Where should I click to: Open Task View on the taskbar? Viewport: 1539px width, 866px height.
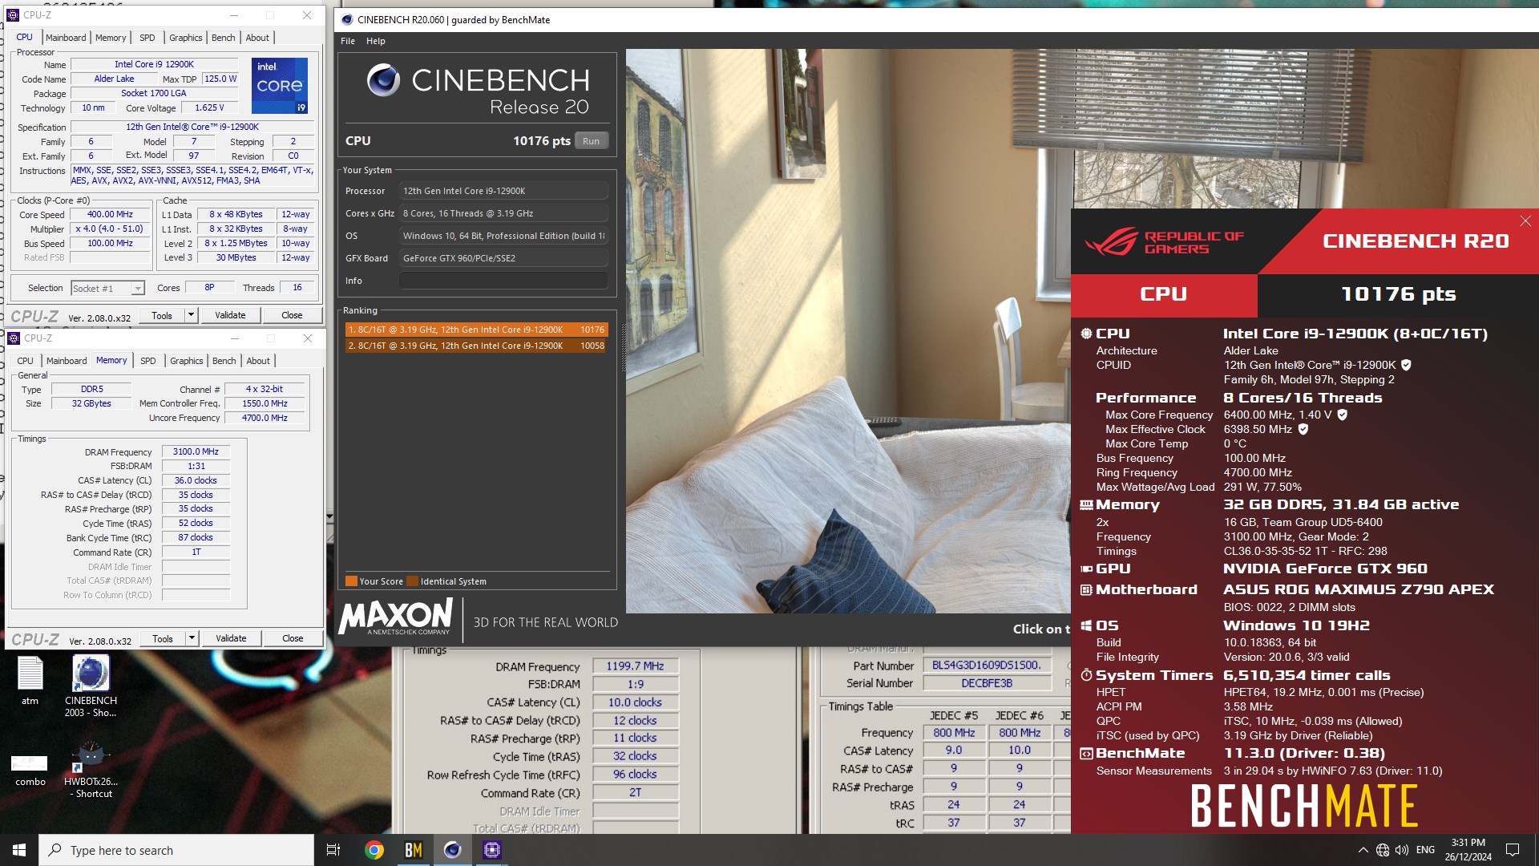click(333, 850)
